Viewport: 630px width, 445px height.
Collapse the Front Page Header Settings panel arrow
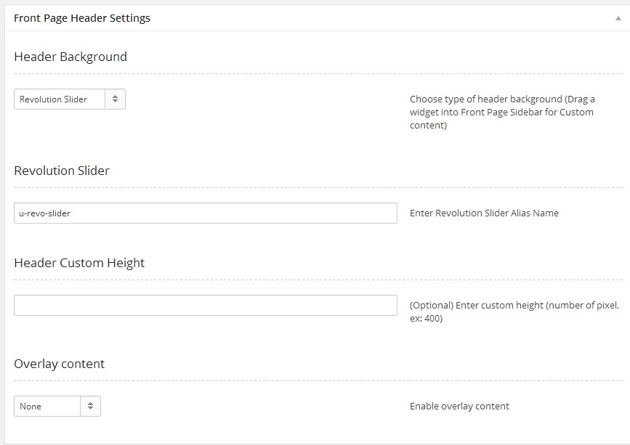618,19
